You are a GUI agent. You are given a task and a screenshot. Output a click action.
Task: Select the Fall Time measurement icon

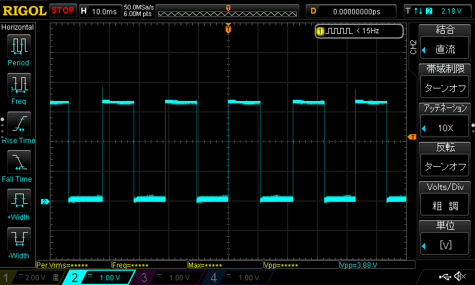click(19, 161)
